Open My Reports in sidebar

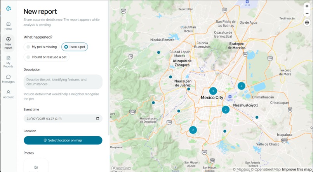9,62
